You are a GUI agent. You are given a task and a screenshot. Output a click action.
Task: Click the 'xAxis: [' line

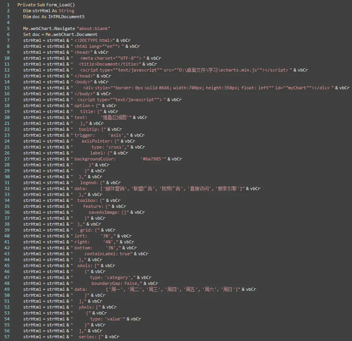click(69, 266)
